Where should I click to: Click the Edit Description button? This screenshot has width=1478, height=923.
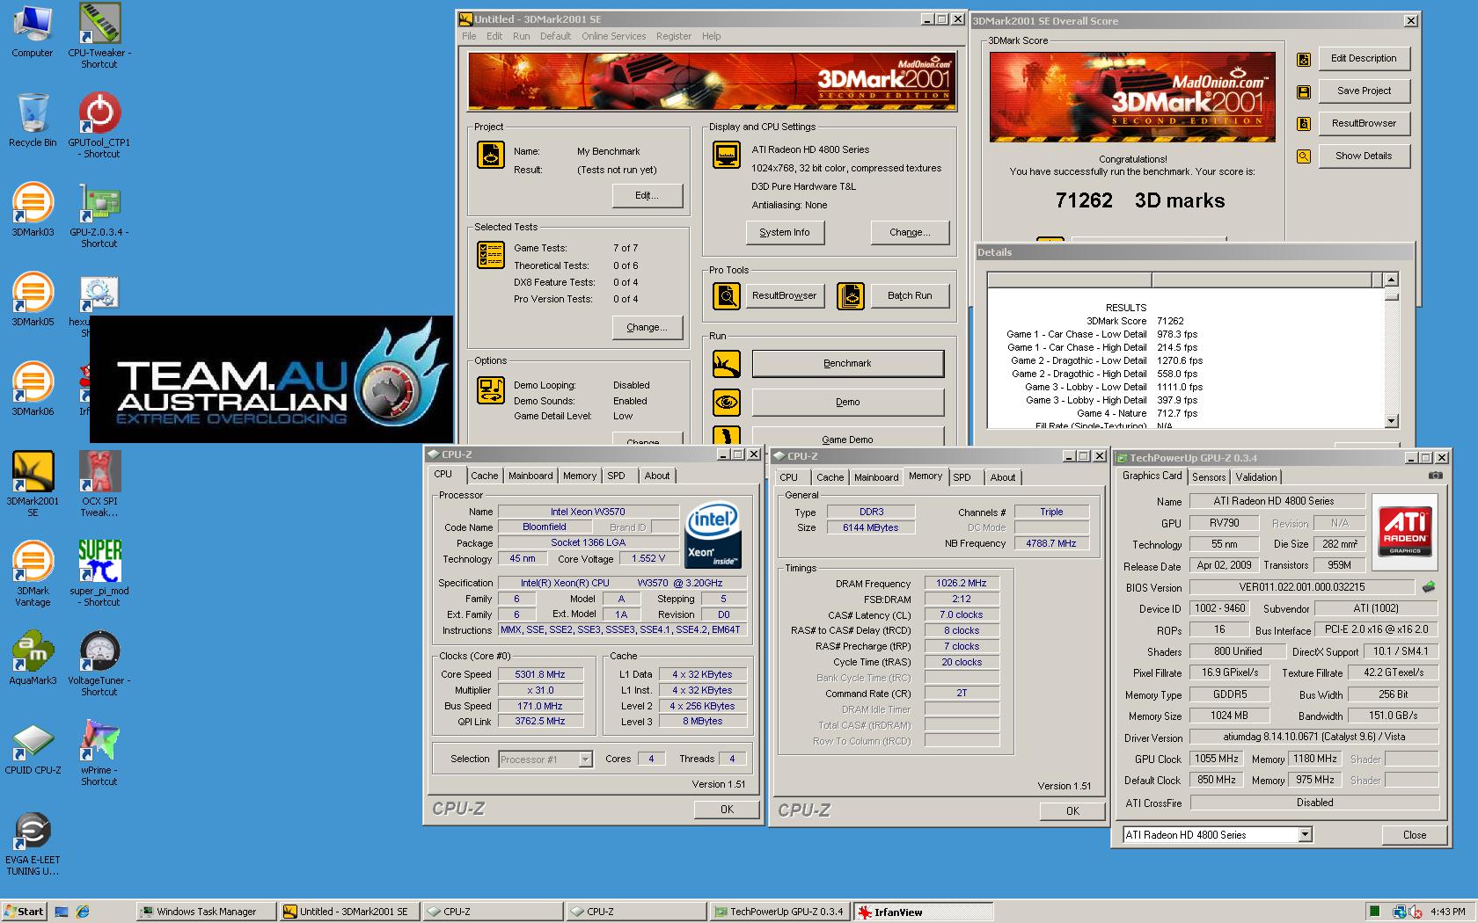(1364, 59)
